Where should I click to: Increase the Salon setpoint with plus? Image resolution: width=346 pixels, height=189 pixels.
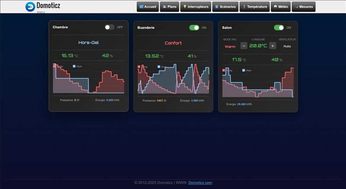pos(273,46)
